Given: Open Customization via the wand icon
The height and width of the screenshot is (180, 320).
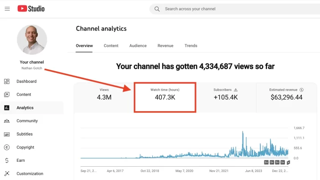Looking at the screenshot, I should coord(7,174).
